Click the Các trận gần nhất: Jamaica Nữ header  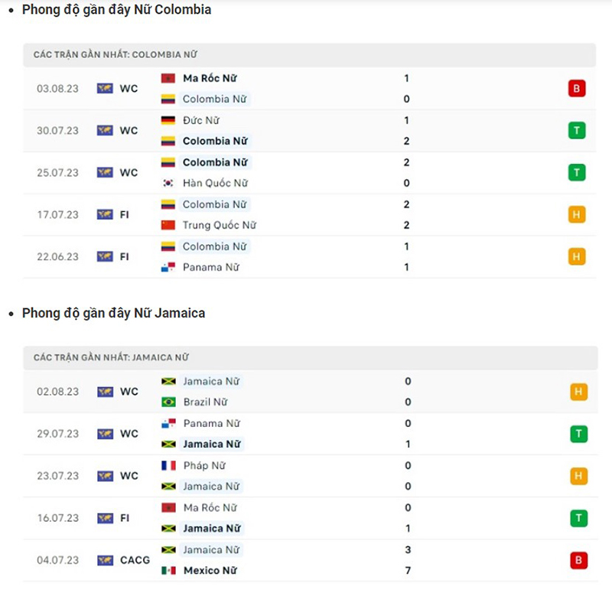(111, 357)
